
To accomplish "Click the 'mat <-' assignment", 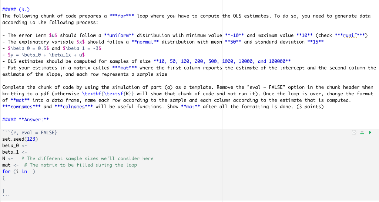I will 10,165.
